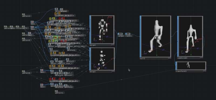Click the delete19 label text
This screenshot has width=216, height=100.
69,87
